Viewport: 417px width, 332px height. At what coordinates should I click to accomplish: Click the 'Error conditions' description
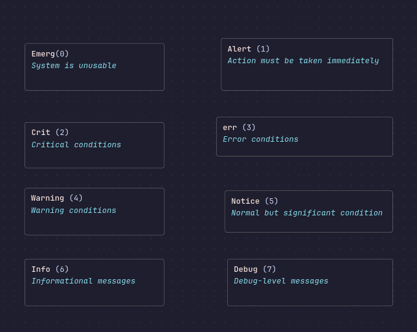click(x=260, y=139)
